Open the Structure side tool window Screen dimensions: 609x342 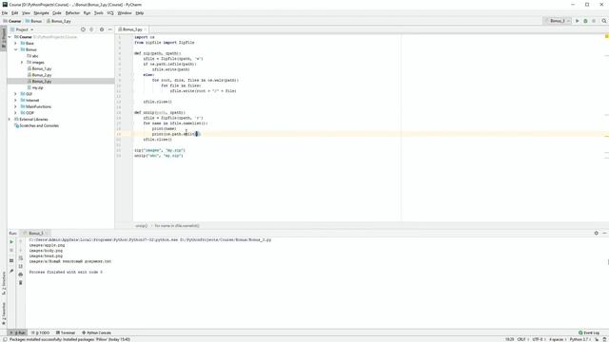click(x=4, y=283)
